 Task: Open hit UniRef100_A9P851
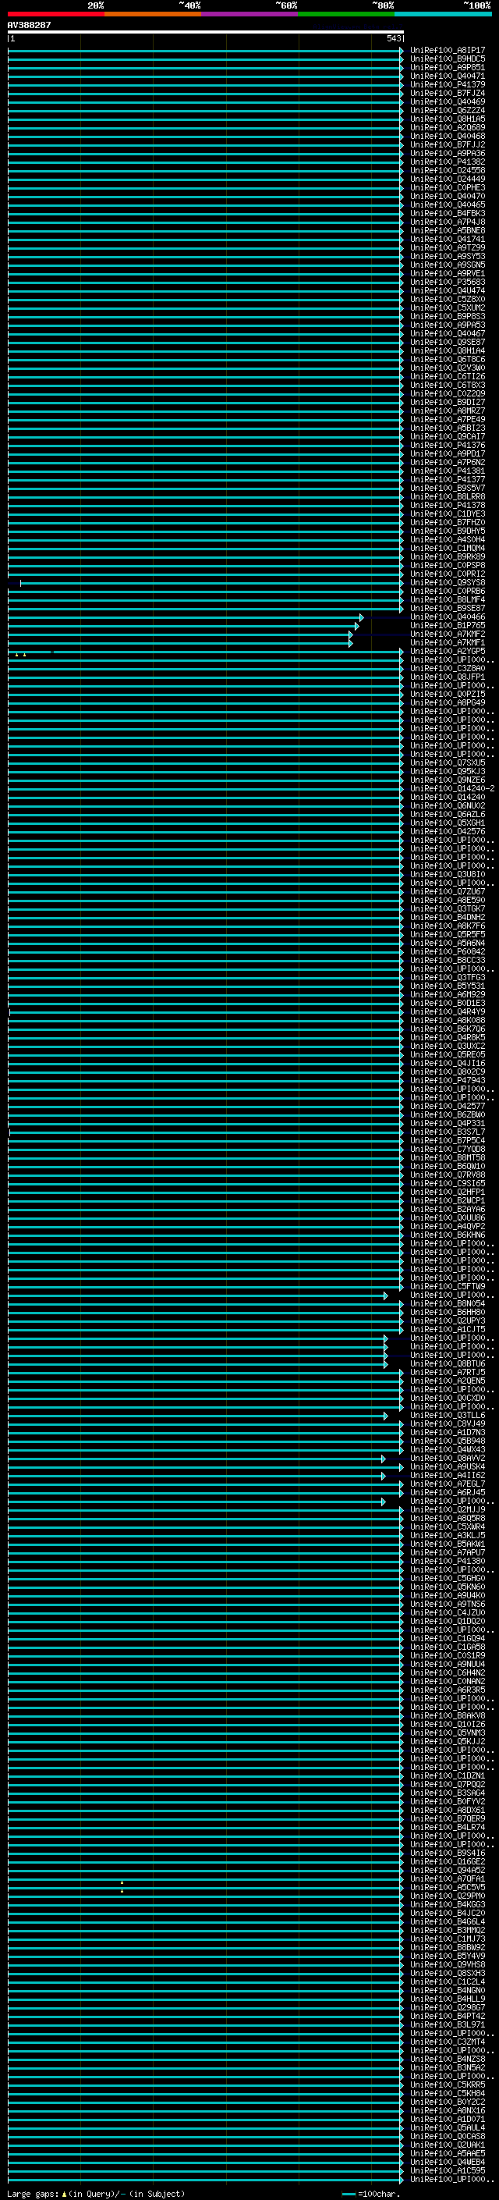(447, 67)
